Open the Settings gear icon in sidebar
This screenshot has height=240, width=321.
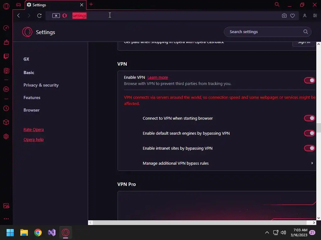tap(6, 136)
